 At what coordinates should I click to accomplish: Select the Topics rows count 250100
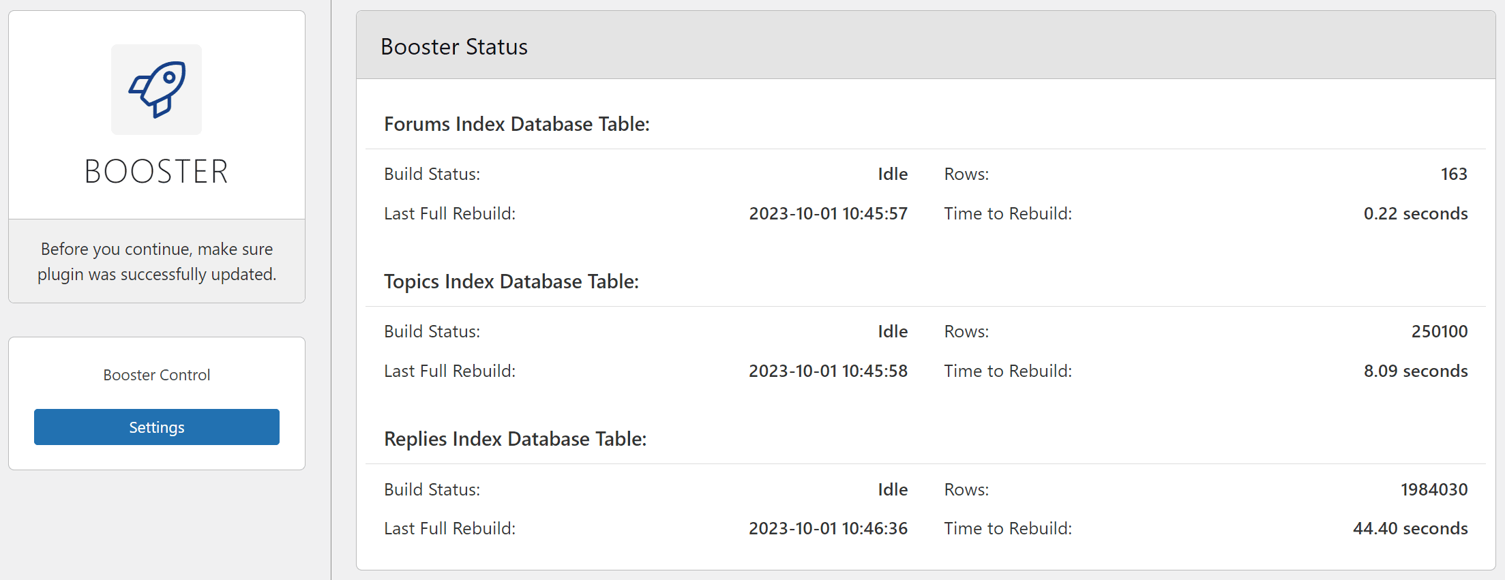point(1440,331)
